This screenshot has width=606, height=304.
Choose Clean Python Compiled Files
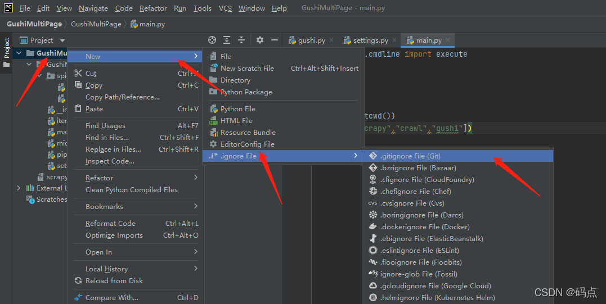coord(135,189)
